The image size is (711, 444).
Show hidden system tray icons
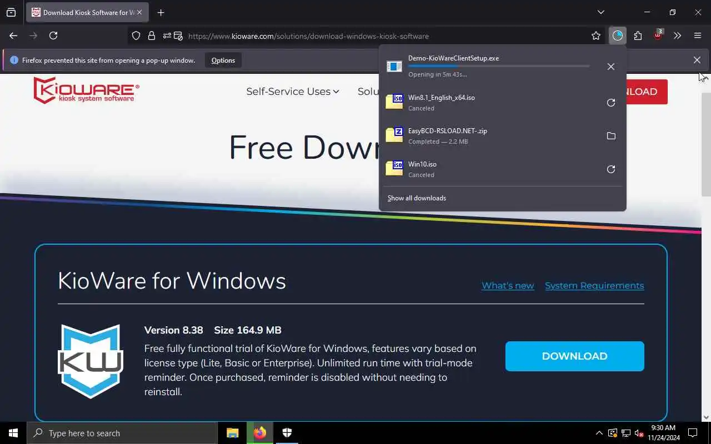point(599,433)
